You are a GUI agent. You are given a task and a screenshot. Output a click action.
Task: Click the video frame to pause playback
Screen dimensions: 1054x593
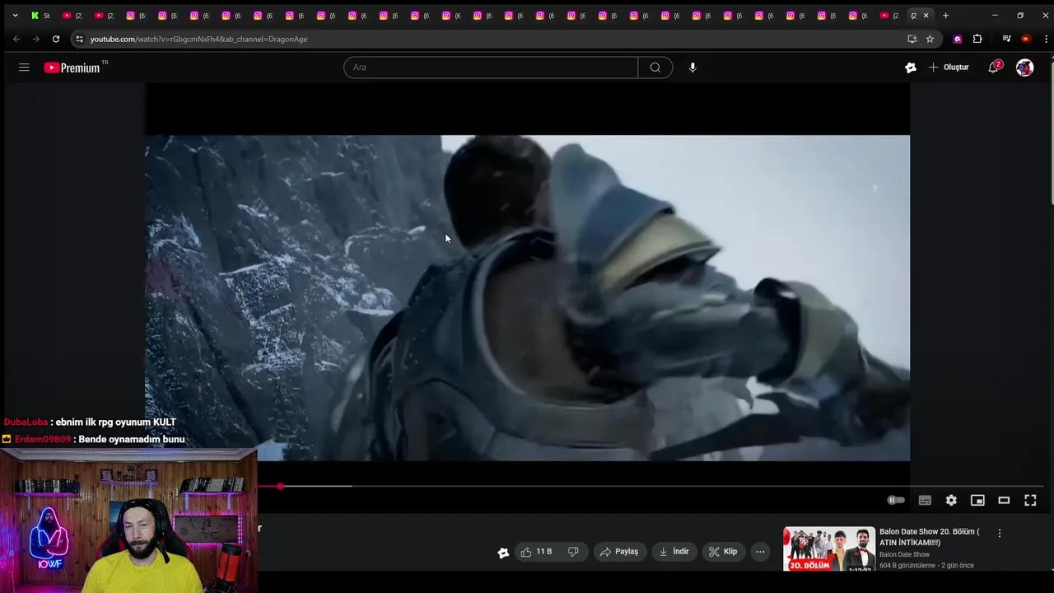tap(527, 297)
